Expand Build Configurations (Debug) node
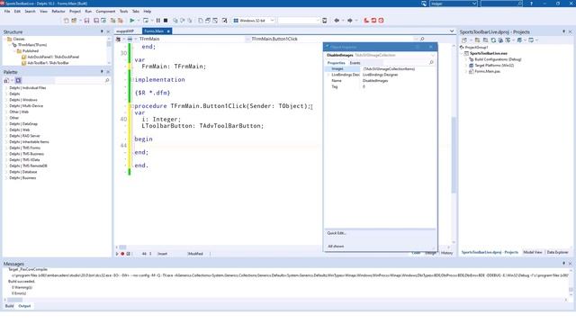The width and height of the screenshot is (576, 324). (x=466, y=59)
